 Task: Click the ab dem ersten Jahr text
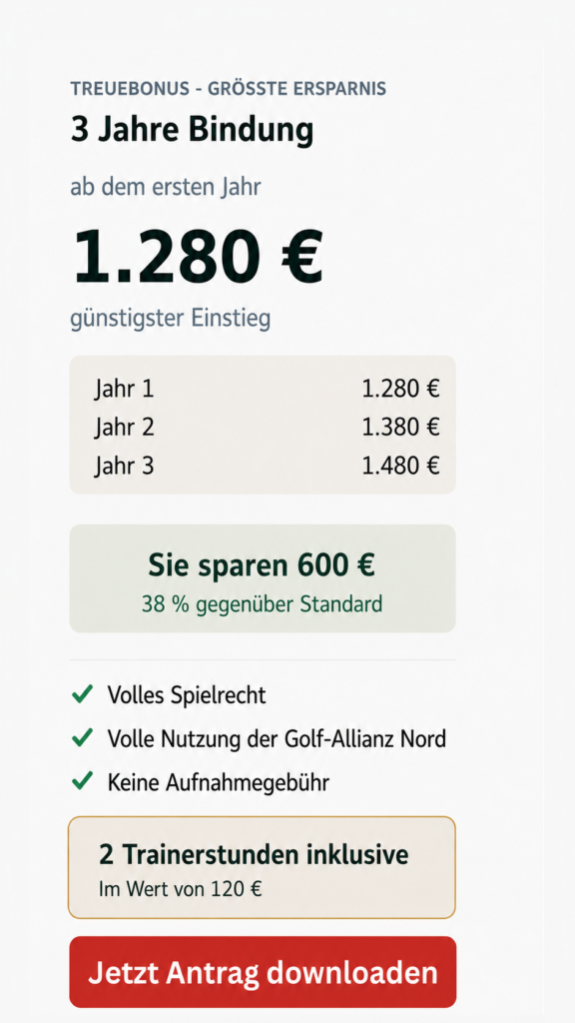pos(166,188)
